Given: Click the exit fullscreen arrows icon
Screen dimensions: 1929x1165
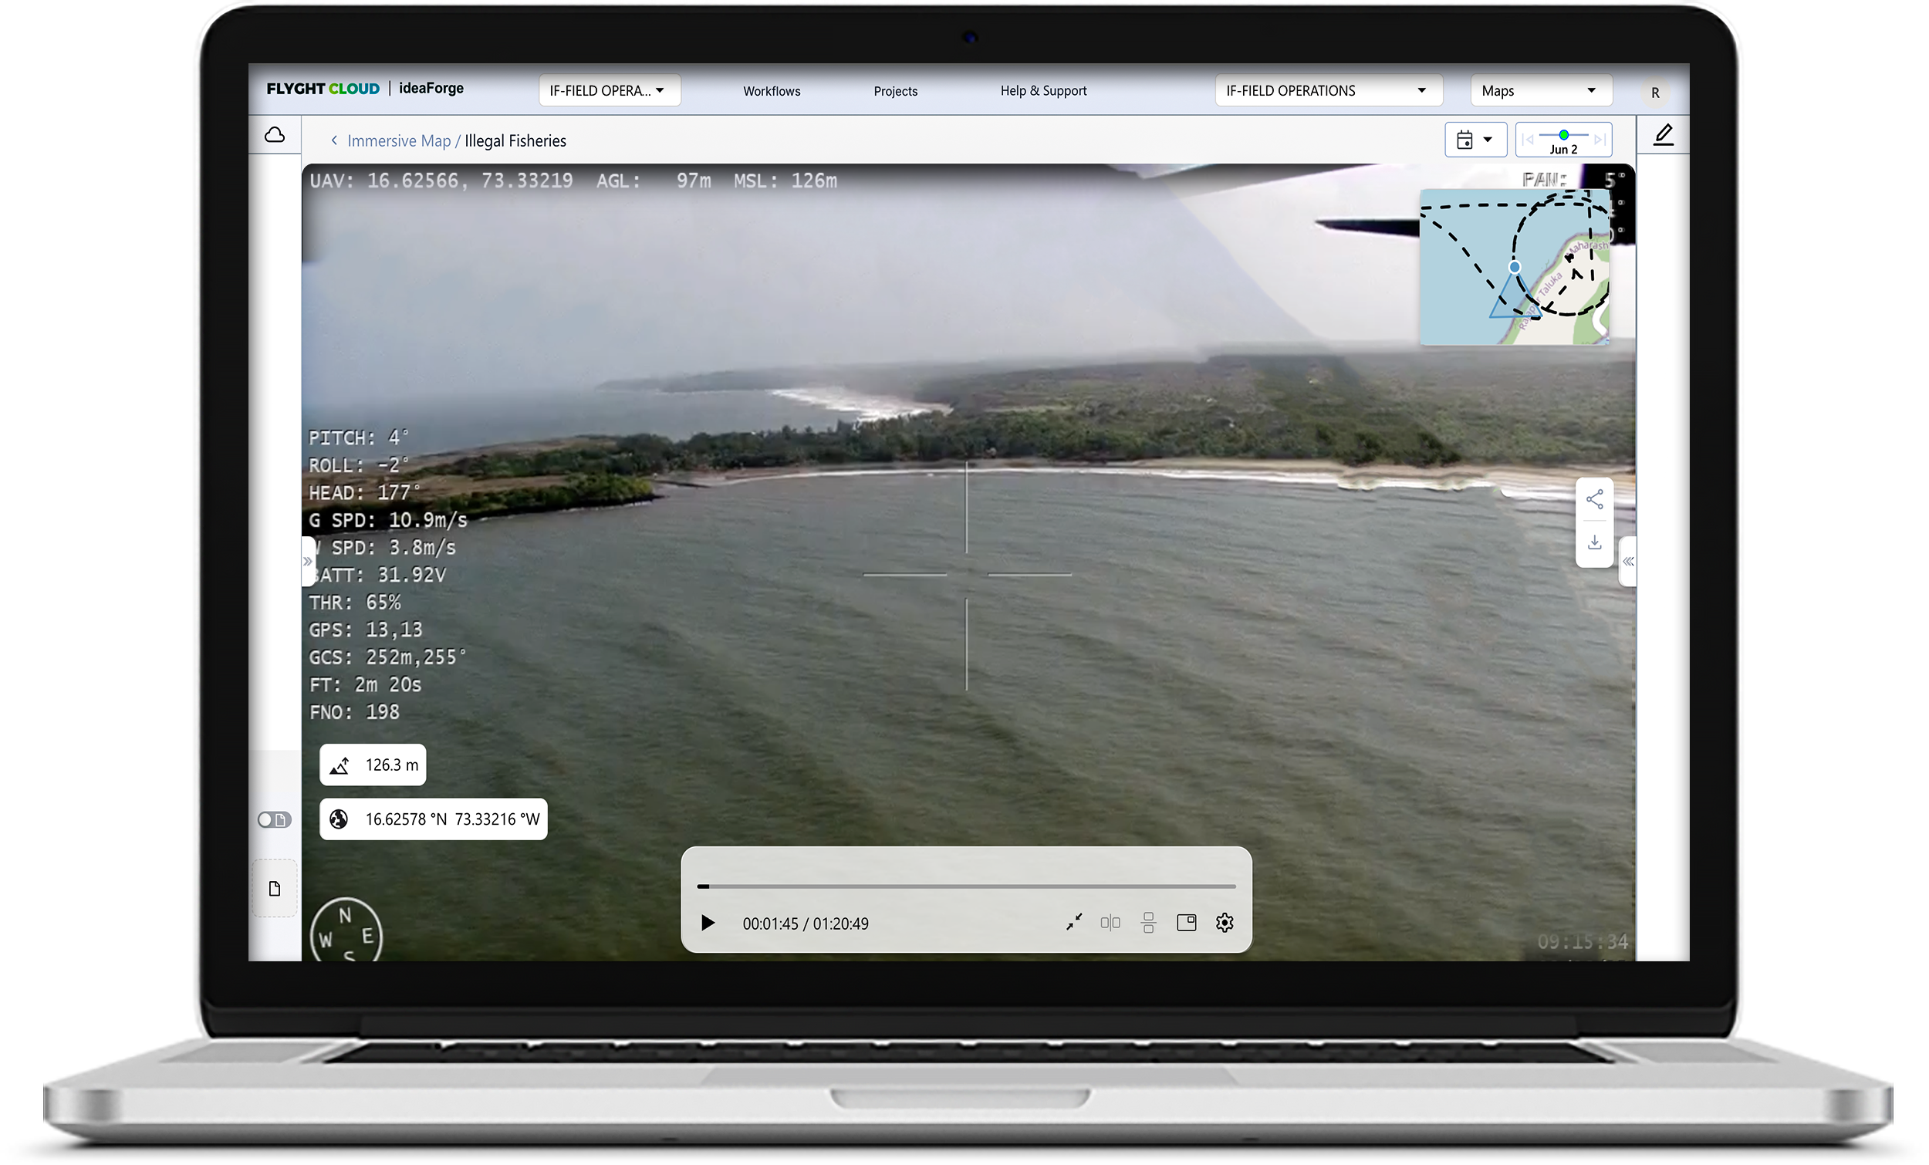Looking at the screenshot, I should point(1073,922).
